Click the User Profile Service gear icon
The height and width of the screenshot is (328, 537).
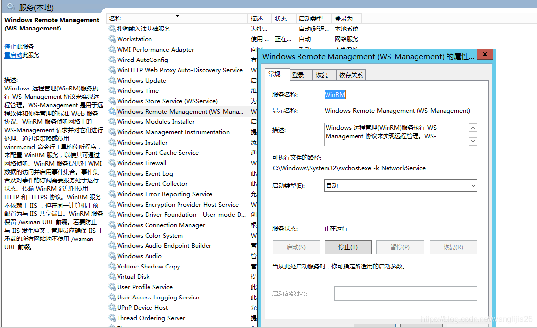[x=112, y=287]
